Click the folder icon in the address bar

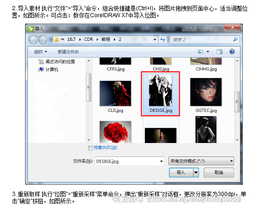56,39
